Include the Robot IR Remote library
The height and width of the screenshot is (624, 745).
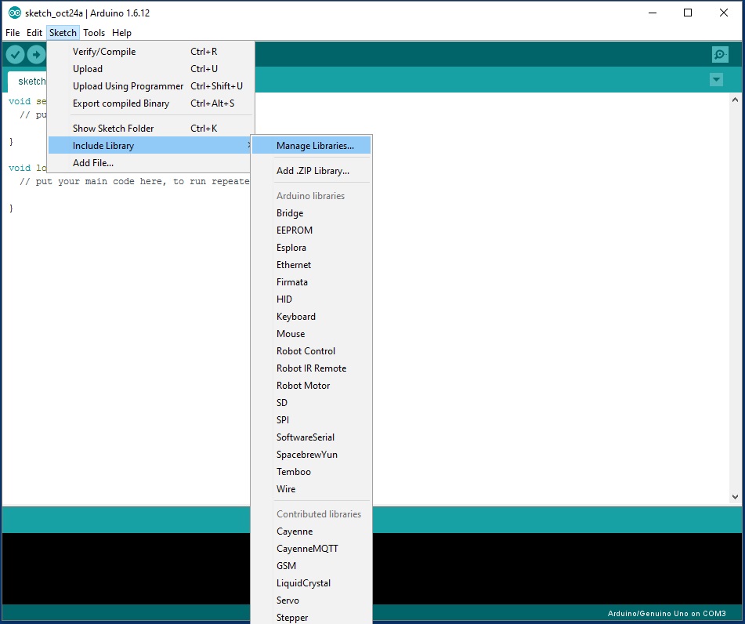pyautogui.click(x=311, y=368)
